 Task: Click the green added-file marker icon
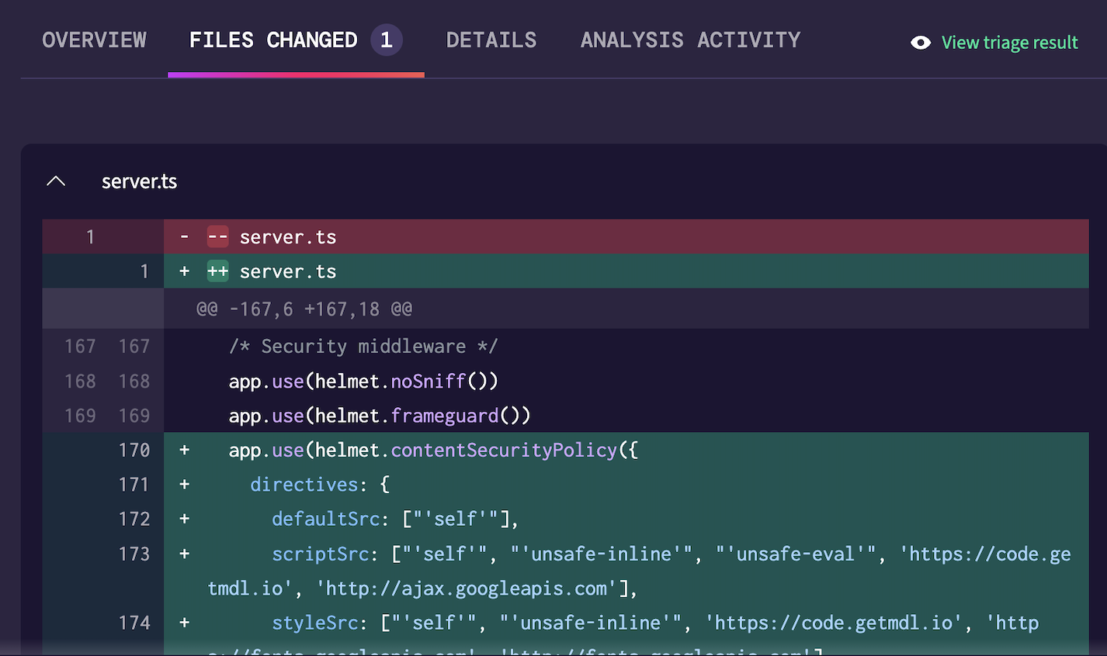point(217,271)
